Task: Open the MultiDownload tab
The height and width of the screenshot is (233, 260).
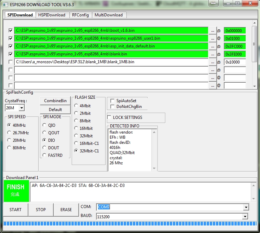Action: [109, 15]
